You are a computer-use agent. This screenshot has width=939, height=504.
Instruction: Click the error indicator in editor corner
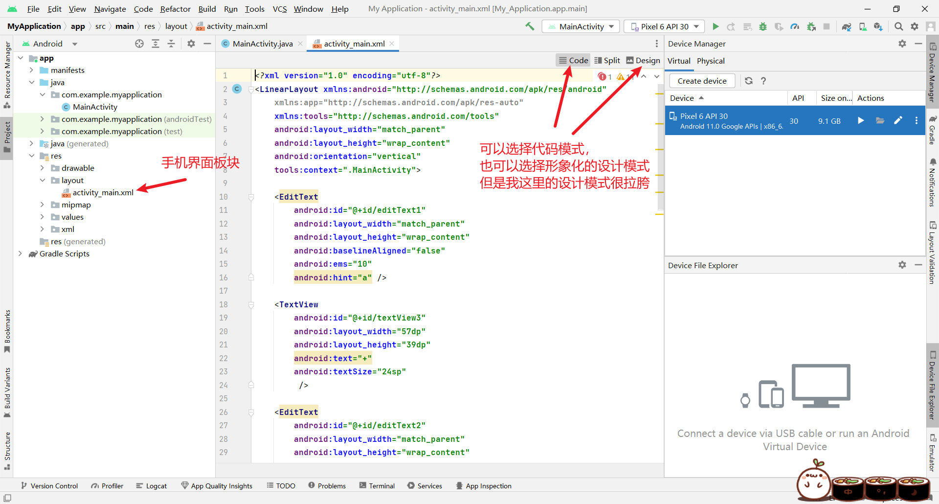tap(604, 77)
